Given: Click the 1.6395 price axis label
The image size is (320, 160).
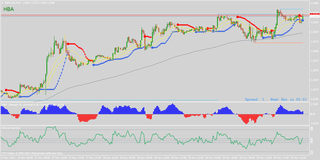Looking at the screenshot, I should 315,3.
